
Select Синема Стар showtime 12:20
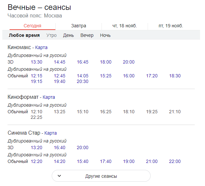point(37,161)
